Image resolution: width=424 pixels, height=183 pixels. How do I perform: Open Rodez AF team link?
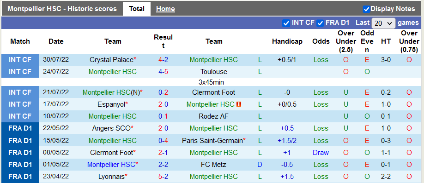coord(214,116)
